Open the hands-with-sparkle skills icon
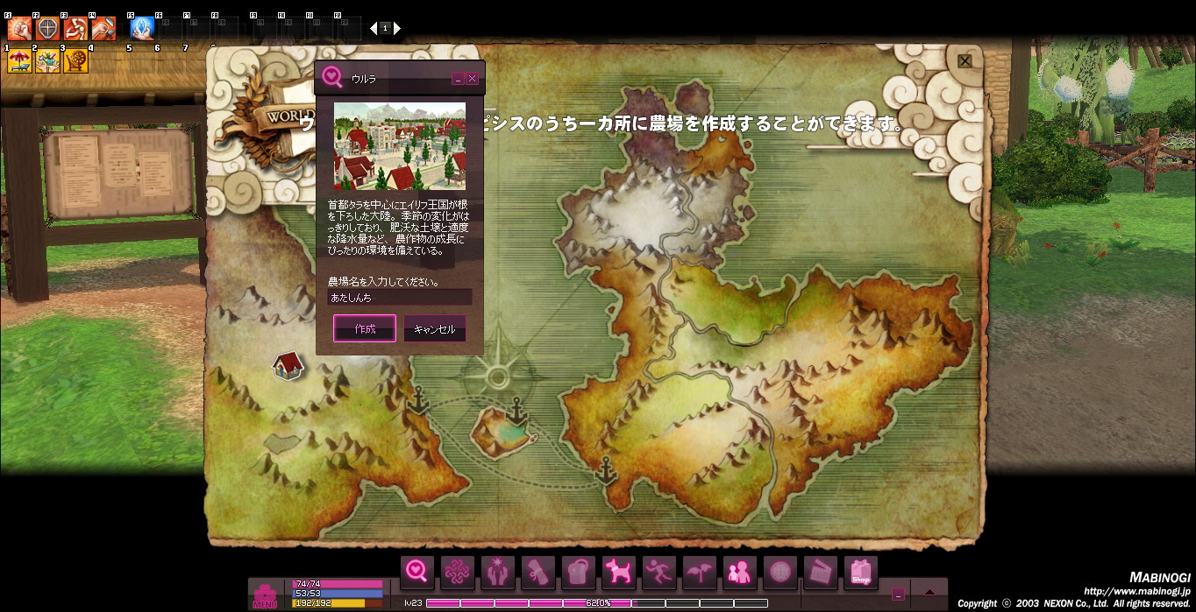The width and height of the screenshot is (1196, 612). tap(498, 572)
